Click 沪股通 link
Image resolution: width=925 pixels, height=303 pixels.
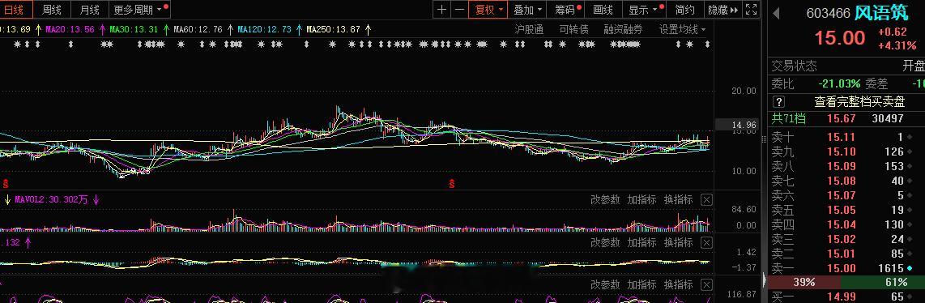tap(529, 29)
